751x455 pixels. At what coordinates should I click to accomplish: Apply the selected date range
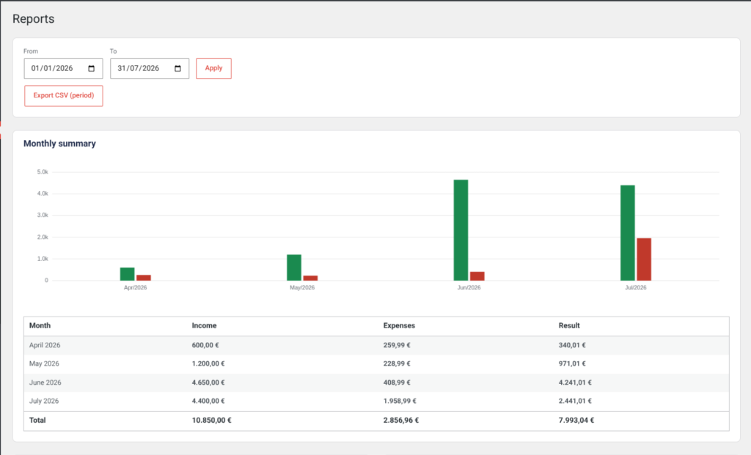[213, 68]
